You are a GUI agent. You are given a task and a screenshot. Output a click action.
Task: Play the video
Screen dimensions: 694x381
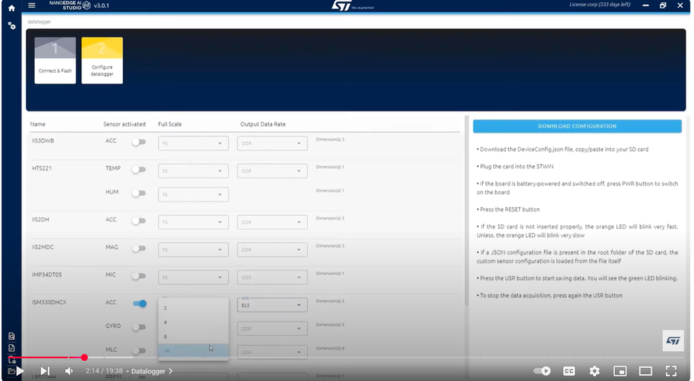pos(20,371)
